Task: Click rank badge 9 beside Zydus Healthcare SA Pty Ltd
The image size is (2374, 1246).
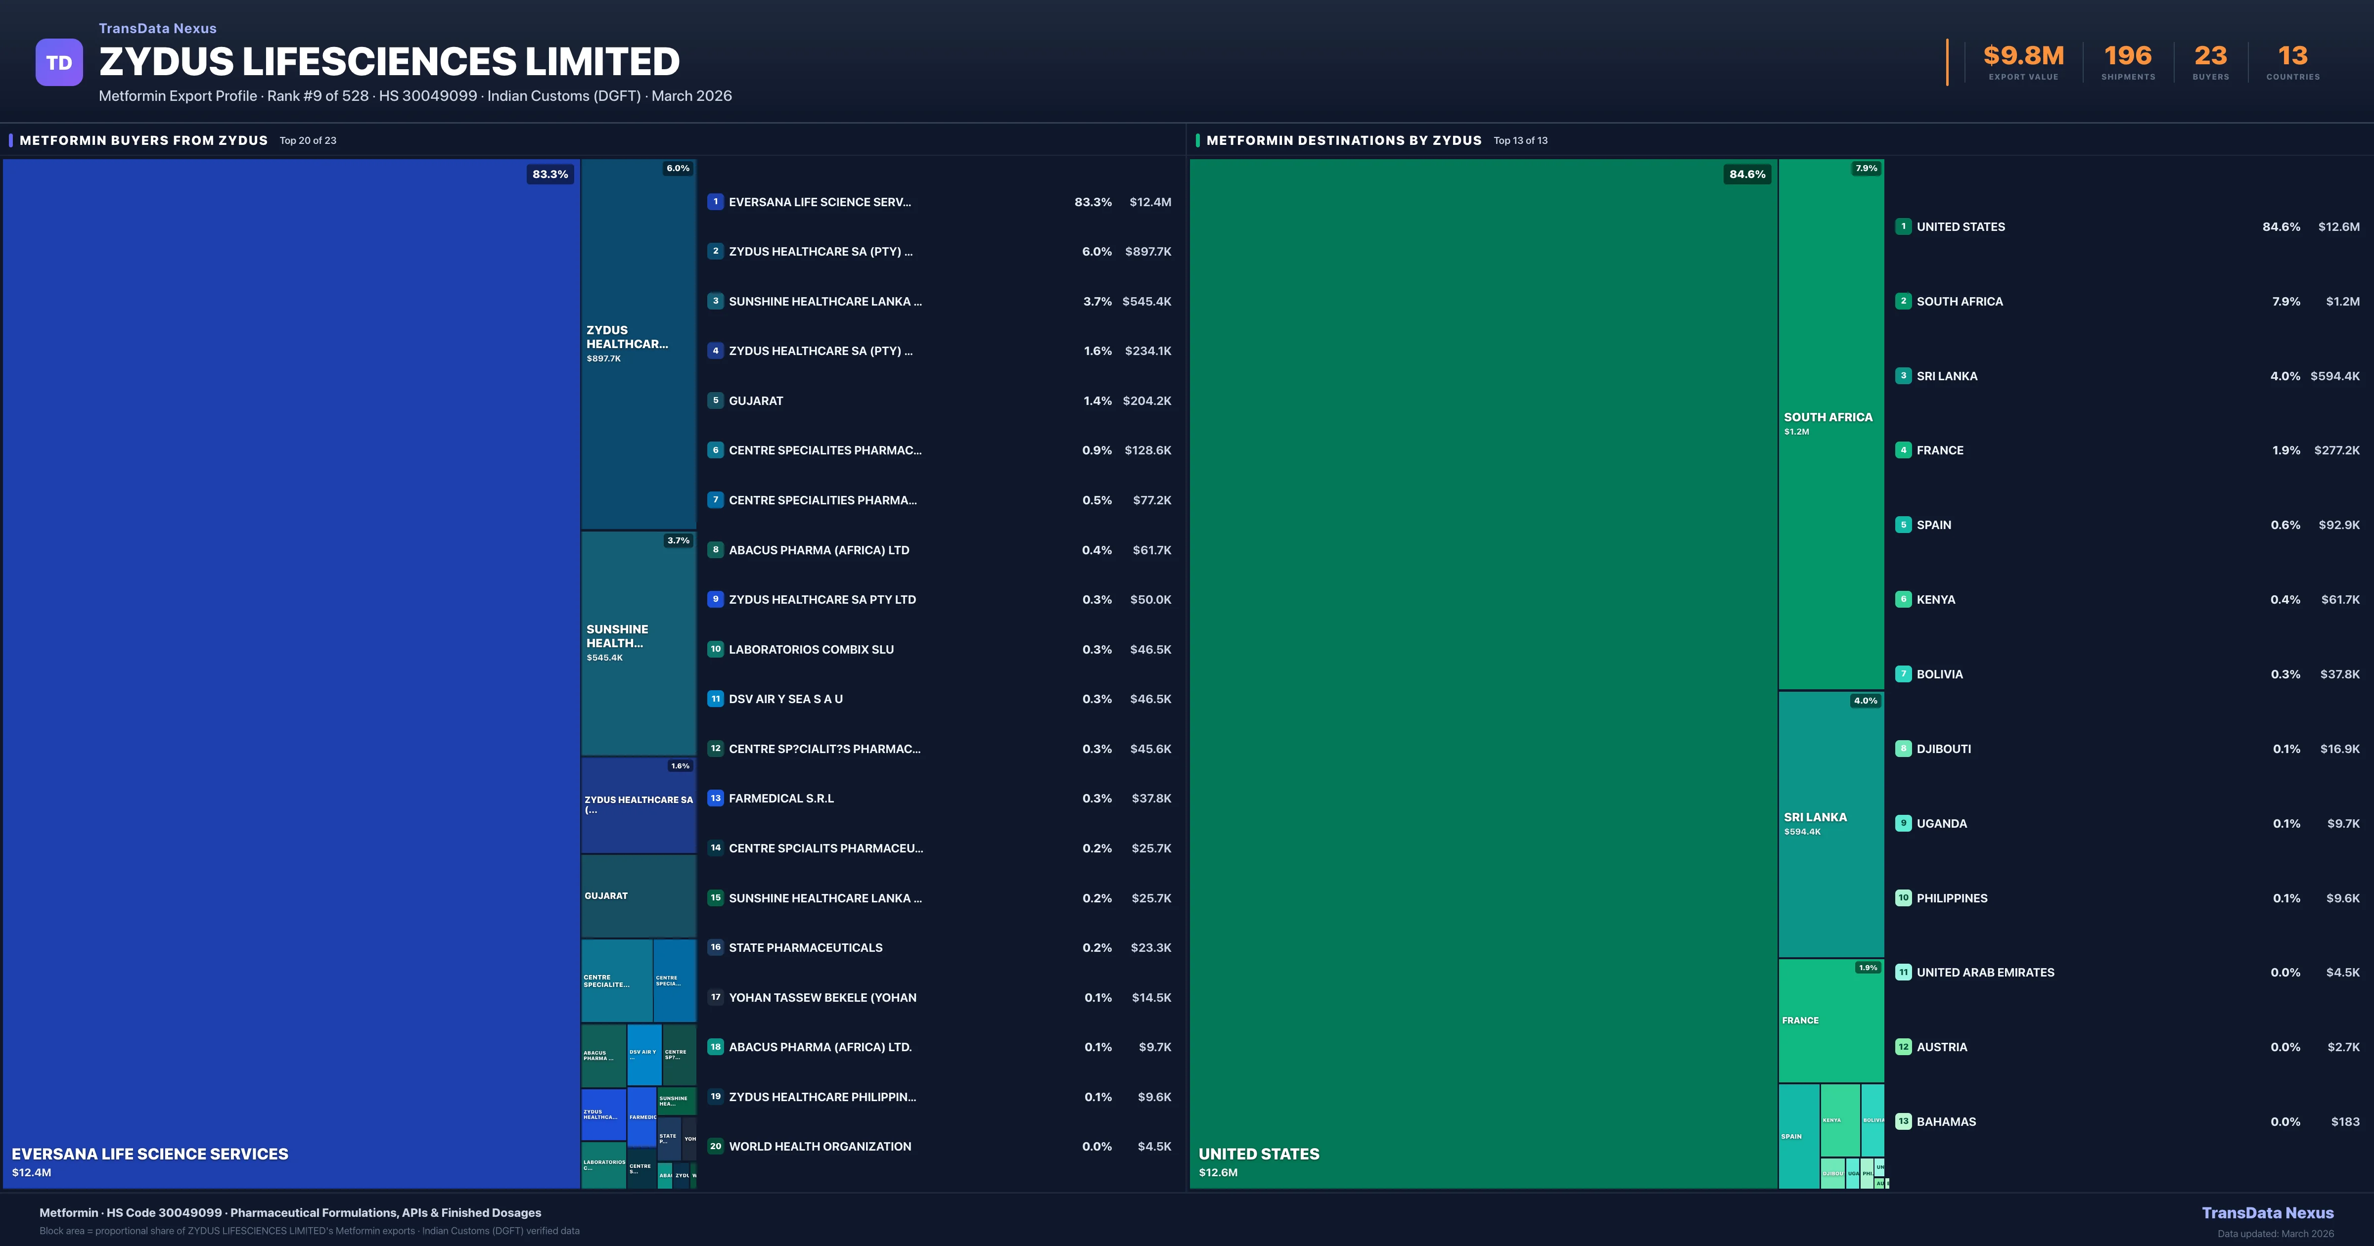Action: tap(715, 599)
